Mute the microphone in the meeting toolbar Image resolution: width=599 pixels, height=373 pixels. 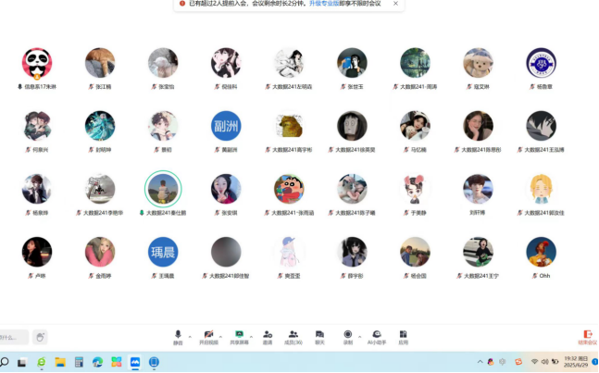178,335
